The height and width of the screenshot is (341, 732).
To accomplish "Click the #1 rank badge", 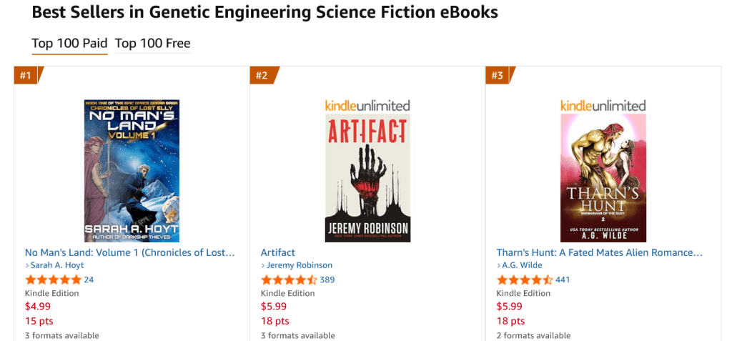I will (26, 75).
